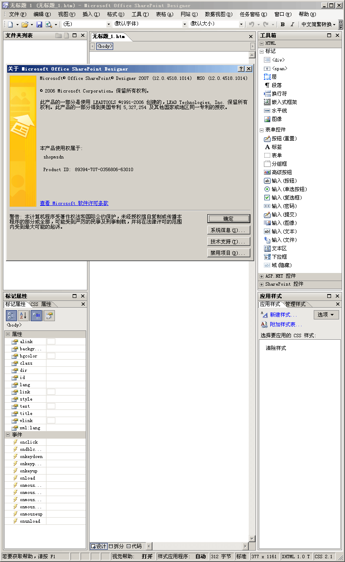Toggle alphabetical sort in 标记属性 panel
The height and width of the screenshot is (562, 345).
coord(23,316)
